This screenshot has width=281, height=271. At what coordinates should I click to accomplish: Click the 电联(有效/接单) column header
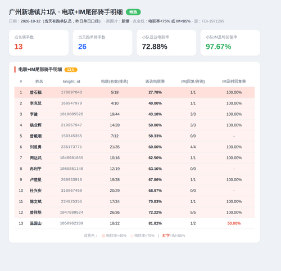115,82
